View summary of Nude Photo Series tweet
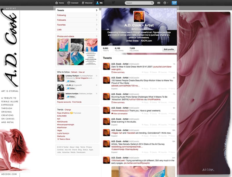Viewport: 232px width, 177px height. 118,102
